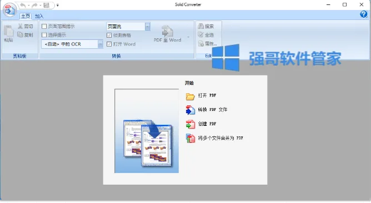Open help with the blue question mark
371x203 pixels.
pos(364,14)
